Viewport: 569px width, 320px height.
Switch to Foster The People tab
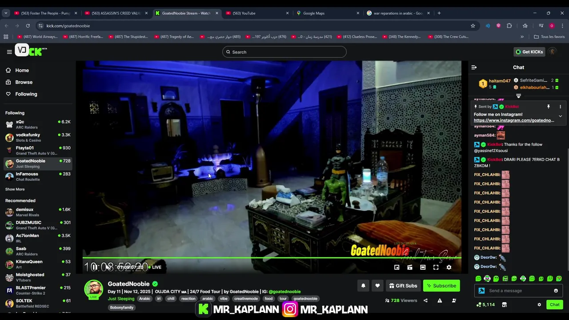pyautogui.click(x=45, y=13)
